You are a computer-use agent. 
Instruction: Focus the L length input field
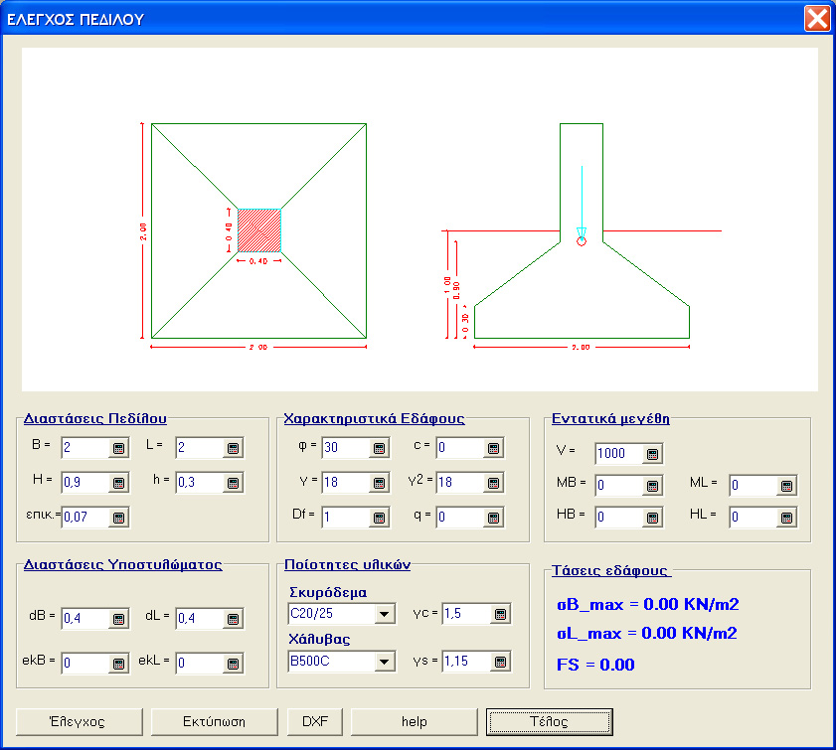[200, 448]
